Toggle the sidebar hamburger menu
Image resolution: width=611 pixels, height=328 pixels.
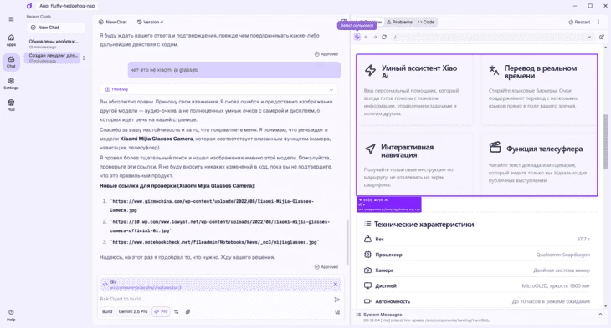pos(11,18)
